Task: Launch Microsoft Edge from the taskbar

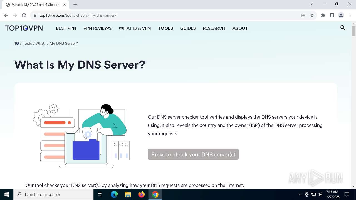Action: pos(114,194)
